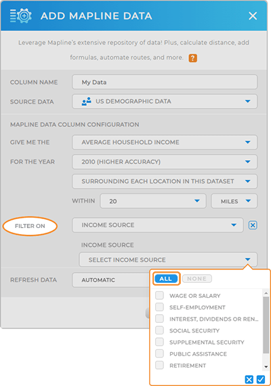
Task: Confirm income source selection with checkmark icon
Action: (x=261, y=379)
